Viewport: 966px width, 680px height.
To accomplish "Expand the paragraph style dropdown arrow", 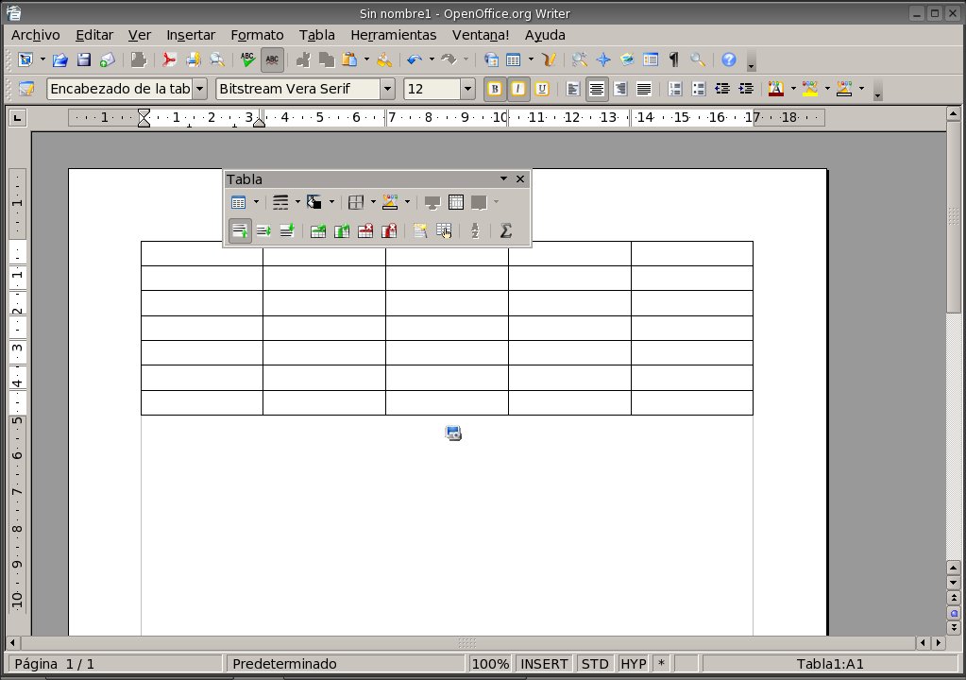I will (199, 89).
